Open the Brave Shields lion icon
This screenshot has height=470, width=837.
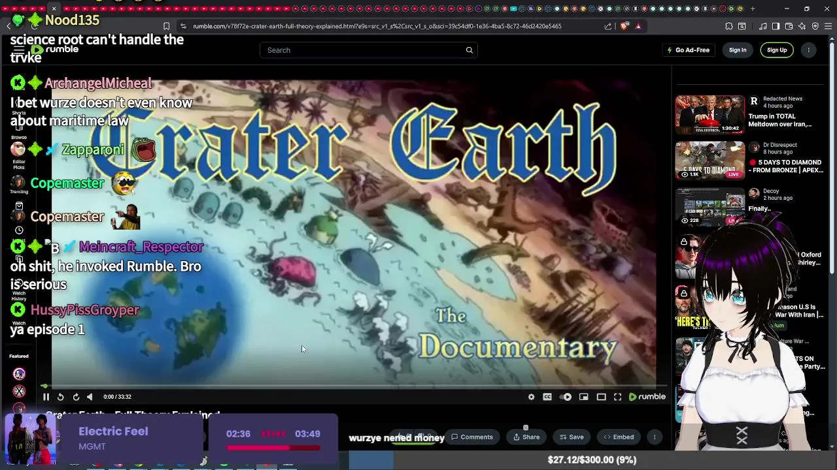[x=624, y=26]
